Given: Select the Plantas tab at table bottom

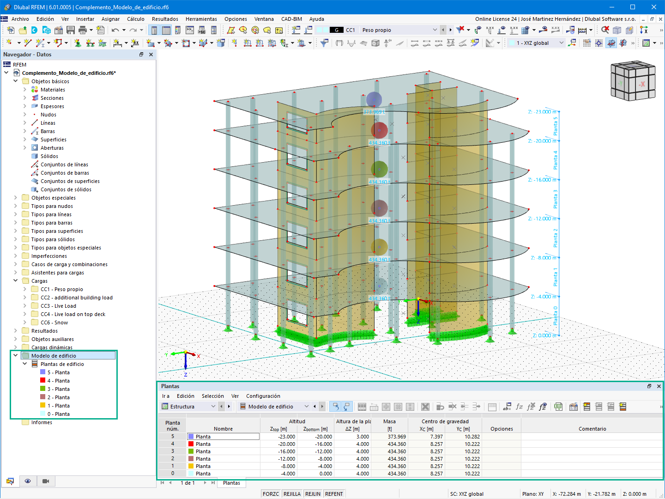Looking at the screenshot, I should [x=231, y=483].
